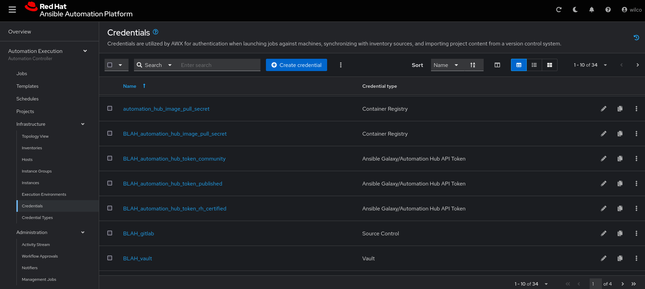Viewport: 645px width, 289px height.
Task: Copy the automation_hub_image_pull_secret credential
Action: (x=620, y=109)
